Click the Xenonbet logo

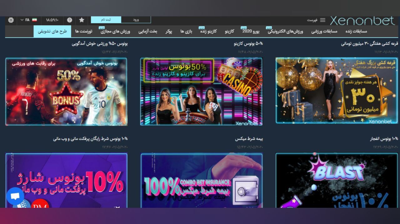pyautogui.click(x=362, y=20)
